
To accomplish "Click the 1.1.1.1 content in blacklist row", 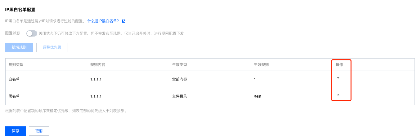I will pos(96,96).
